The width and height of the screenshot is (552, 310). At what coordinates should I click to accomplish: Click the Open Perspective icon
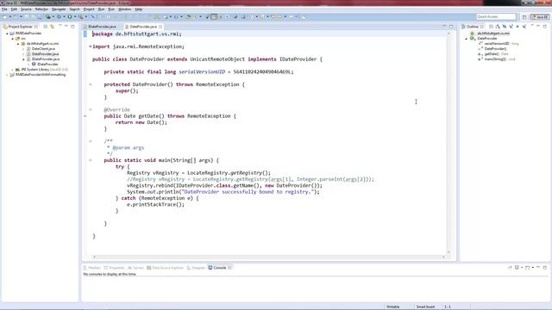pyautogui.click(x=524, y=17)
